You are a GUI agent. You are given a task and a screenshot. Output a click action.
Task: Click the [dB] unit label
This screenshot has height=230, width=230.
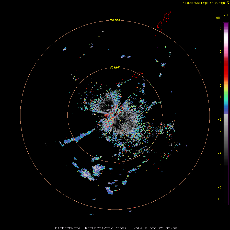pyautogui.click(x=218, y=18)
